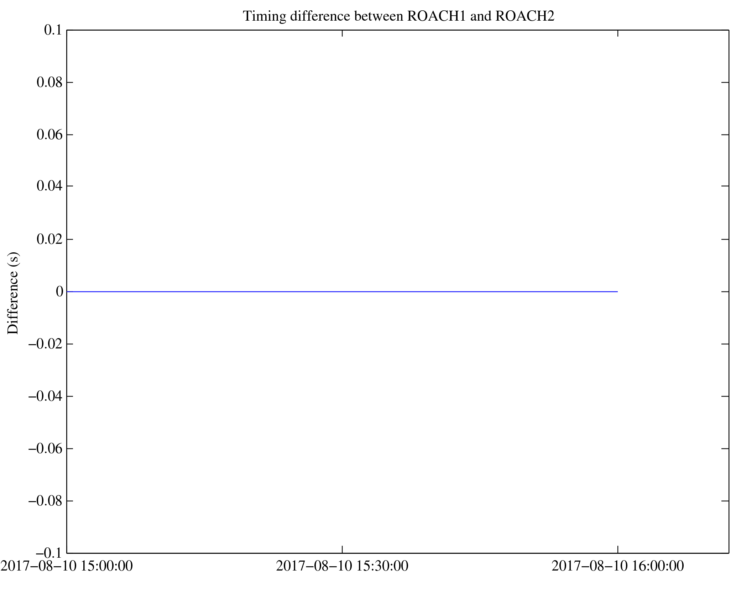Click the plot title 'Timing difference between ROACH1 and ROACH2'
Viewport: 736px width, 599px height.
point(398,16)
